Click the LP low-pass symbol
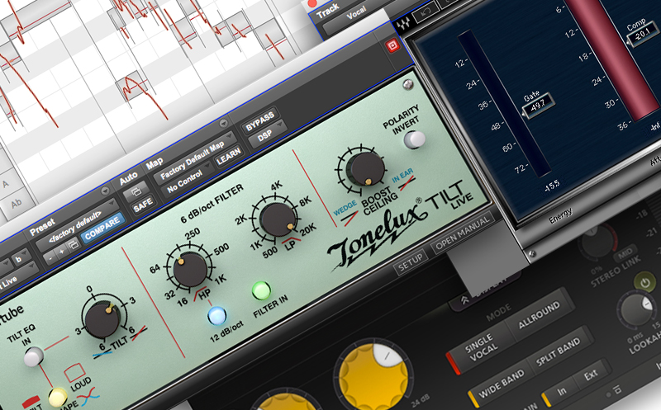The height and width of the screenshot is (410, 661). click(291, 241)
